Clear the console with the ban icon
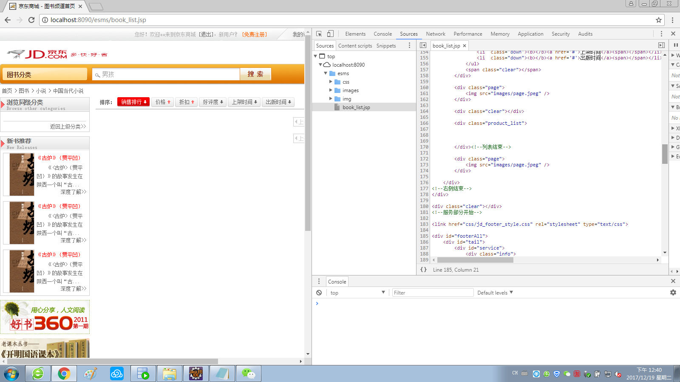 pos(319,292)
